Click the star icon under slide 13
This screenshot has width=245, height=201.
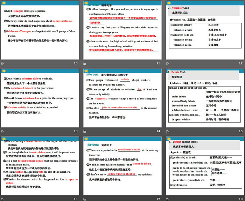pos(3,131)
